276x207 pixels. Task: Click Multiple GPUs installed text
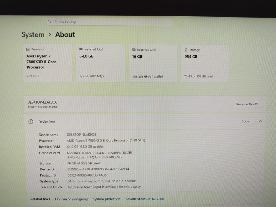tap(148, 76)
